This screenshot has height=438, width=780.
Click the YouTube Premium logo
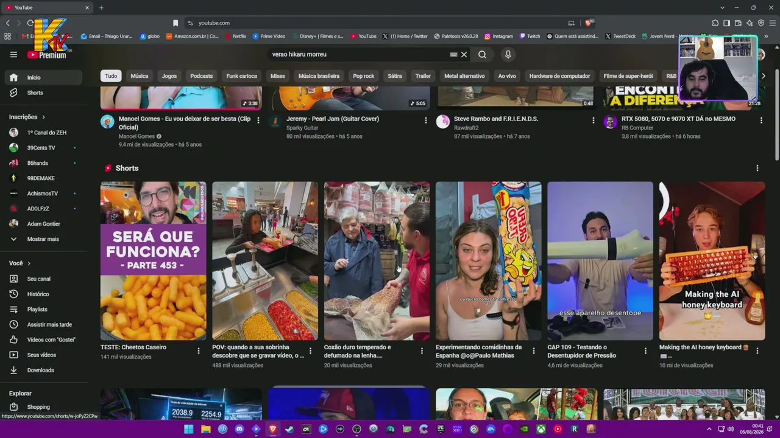tap(47, 55)
